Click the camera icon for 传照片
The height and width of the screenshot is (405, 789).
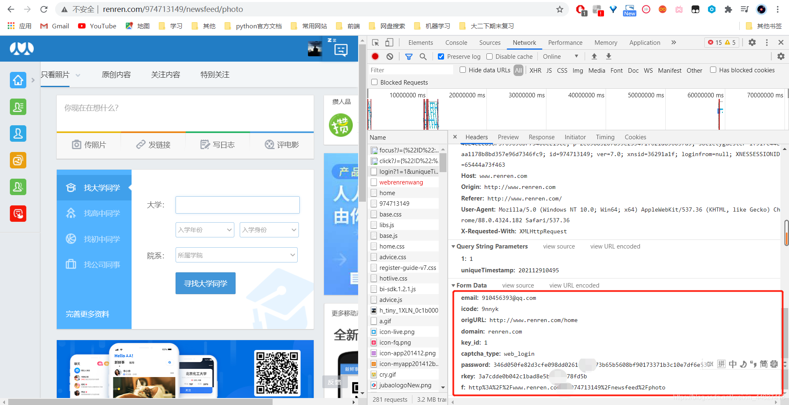76,145
